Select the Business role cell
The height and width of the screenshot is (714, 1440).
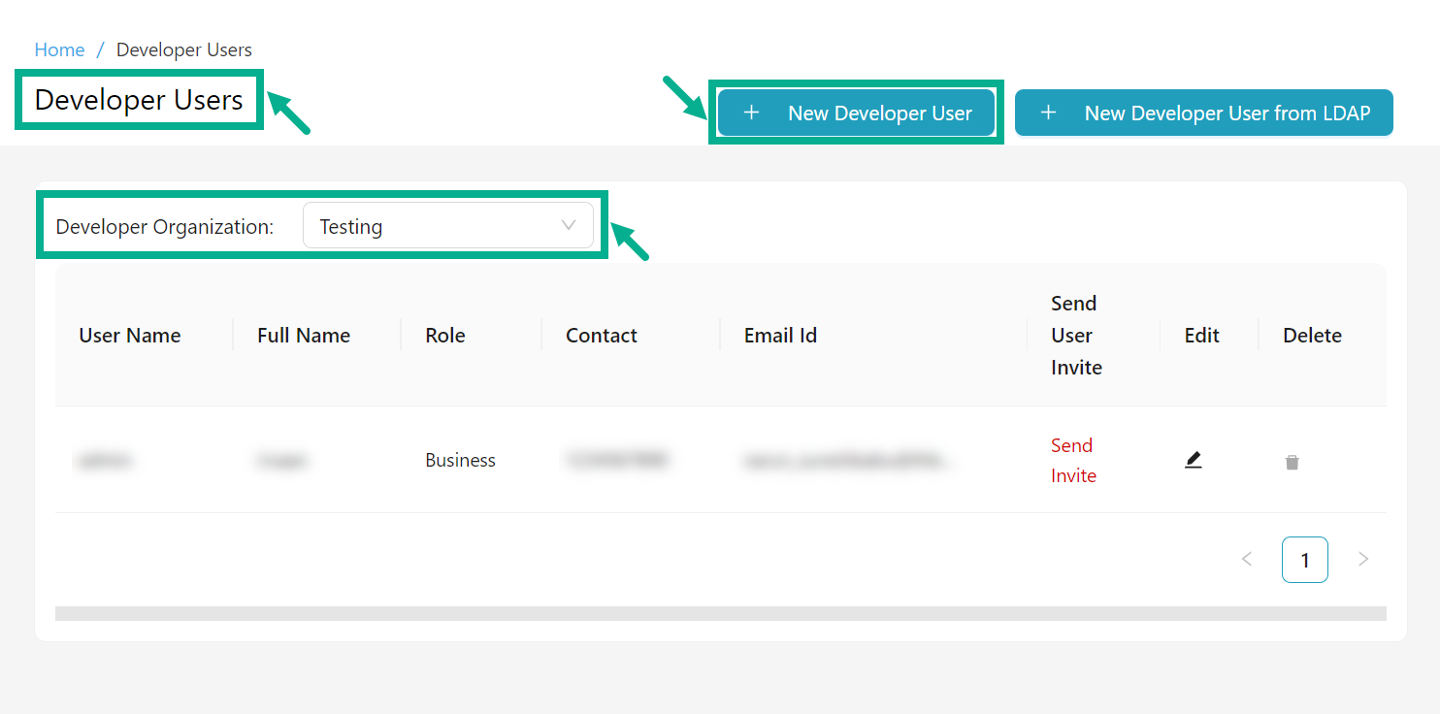click(x=460, y=460)
